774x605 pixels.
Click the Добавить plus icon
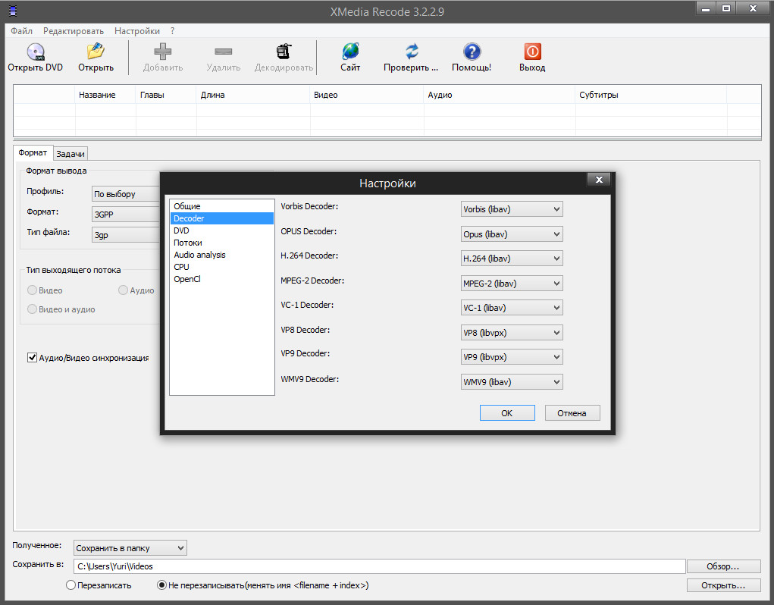(162, 52)
